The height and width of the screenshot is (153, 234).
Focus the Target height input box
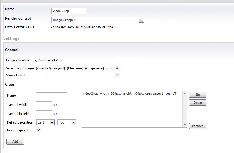pos(44,114)
